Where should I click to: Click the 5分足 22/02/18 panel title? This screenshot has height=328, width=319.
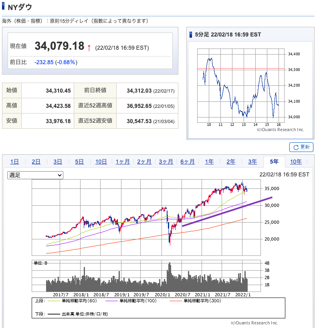click(228, 34)
